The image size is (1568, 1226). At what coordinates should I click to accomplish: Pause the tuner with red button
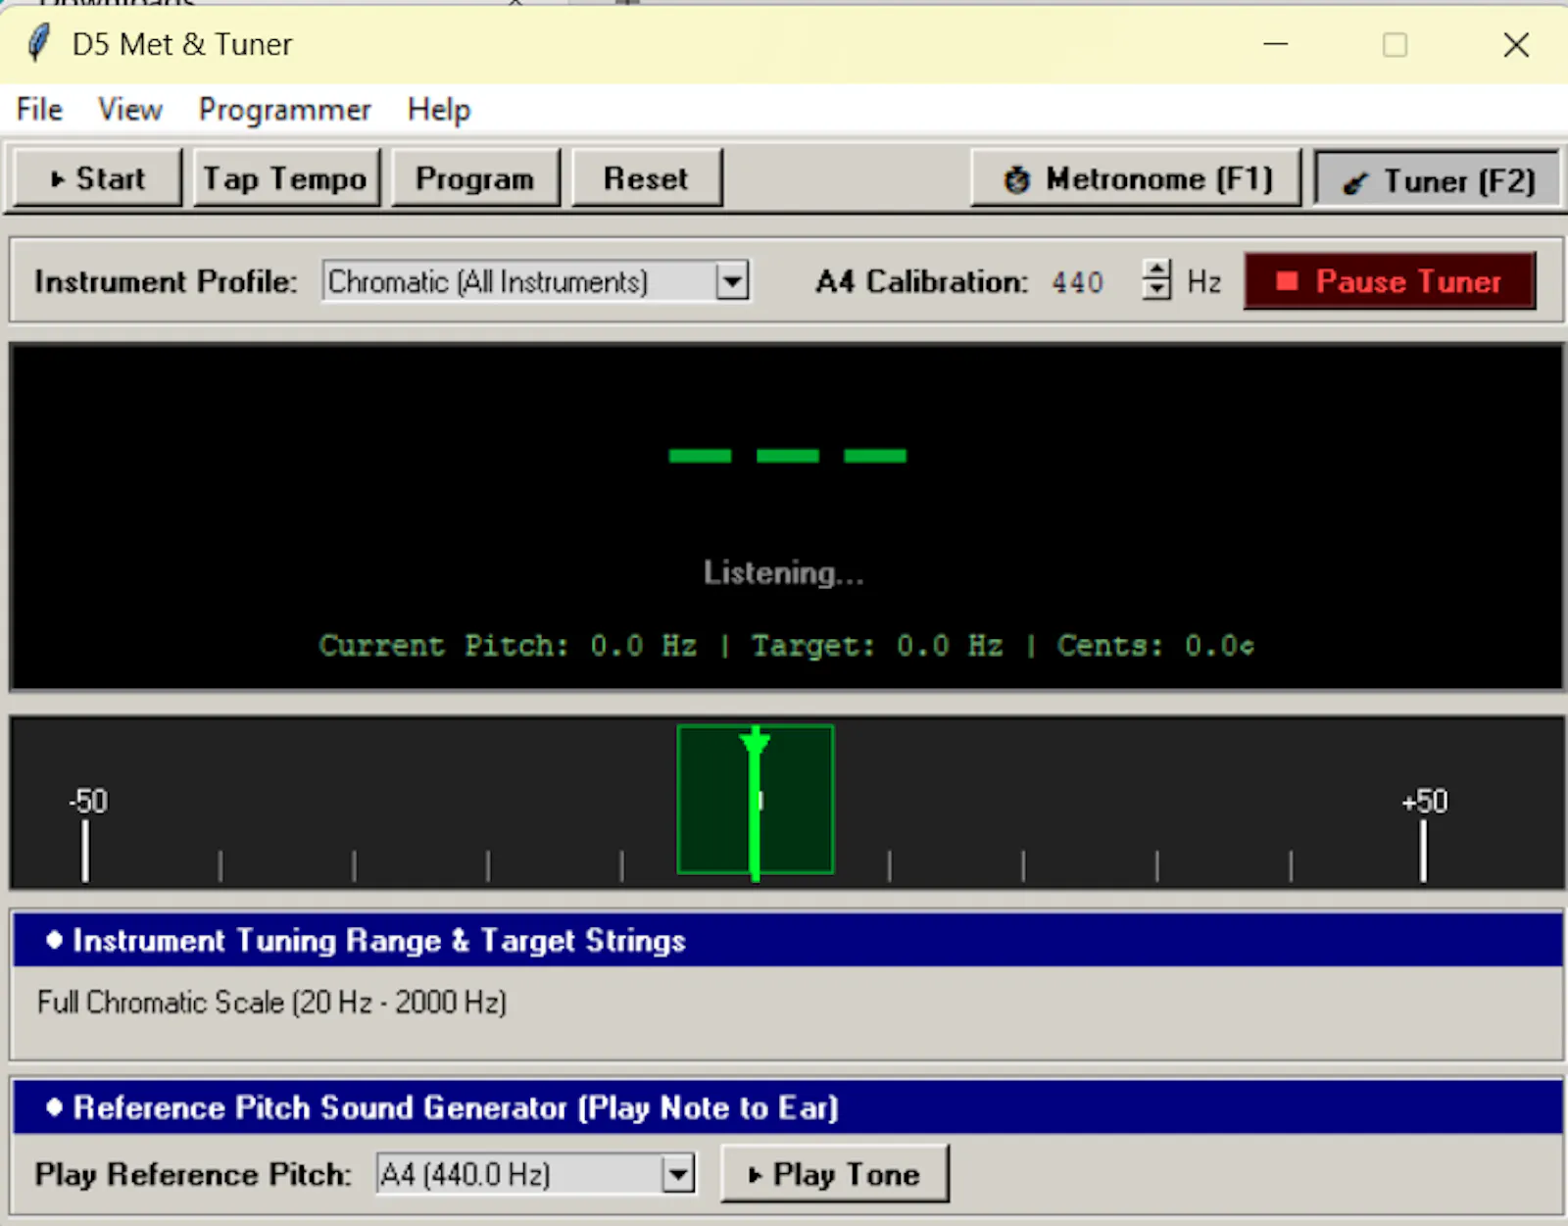coord(1390,281)
